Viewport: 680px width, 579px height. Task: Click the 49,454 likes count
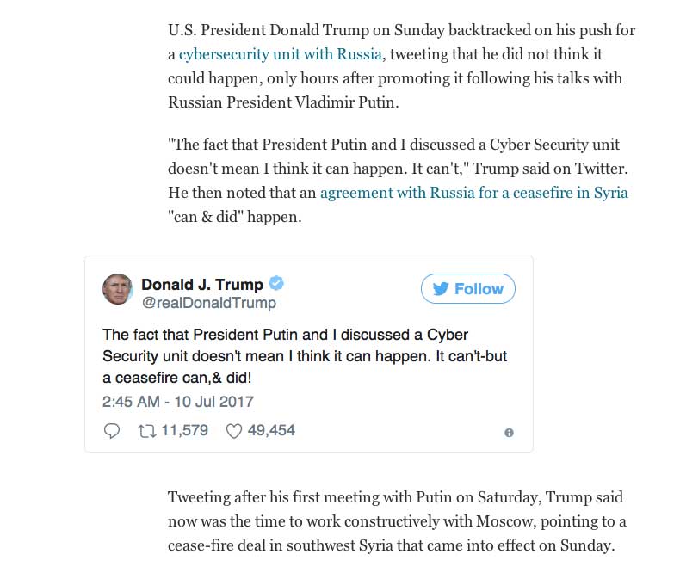(x=270, y=430)
